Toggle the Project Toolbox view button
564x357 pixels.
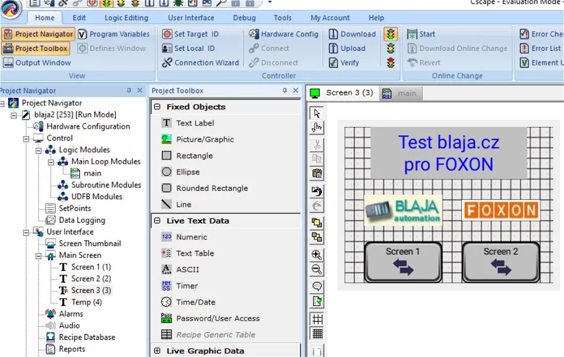coord(35,49)
